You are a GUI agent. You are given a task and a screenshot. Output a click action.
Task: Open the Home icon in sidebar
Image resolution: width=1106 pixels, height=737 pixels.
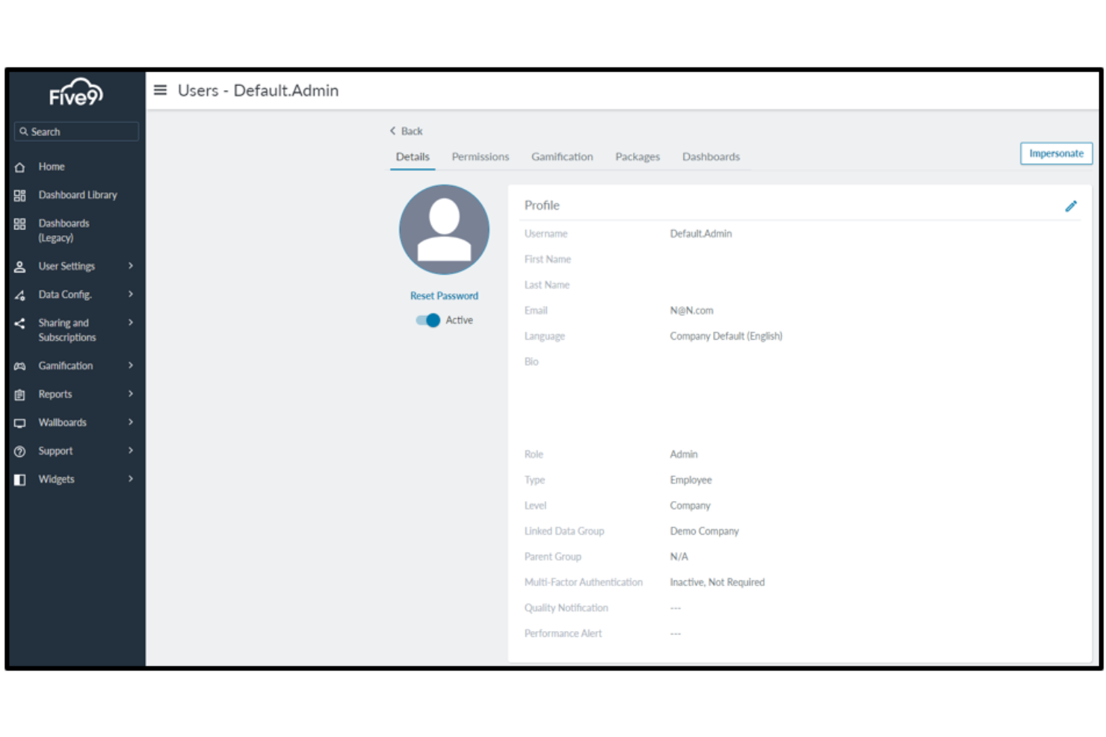tap(20, 167)
